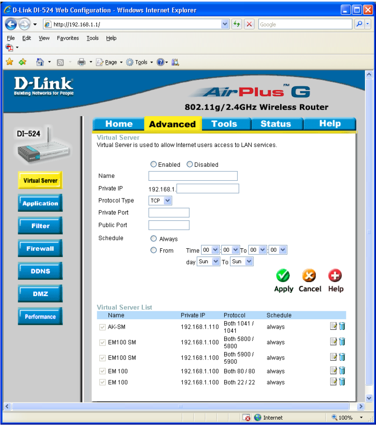Open the DDNS settings page
Screen dimensions: 376x425
click(40, 271)
